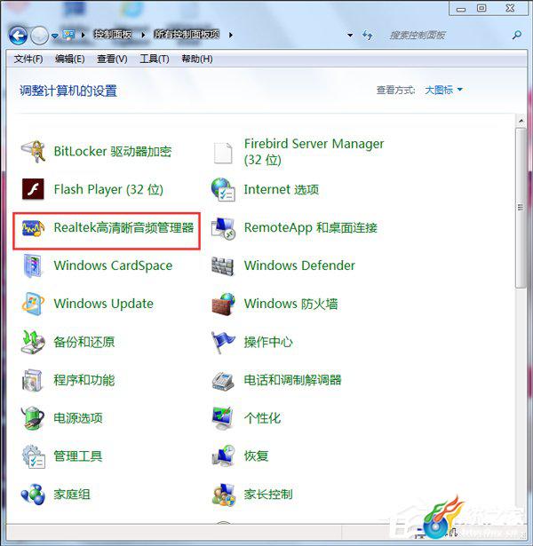Viewport: 533px width, 546px height.
Task: Open the 程序和功能 icon
Action: [x=32, y=380]
